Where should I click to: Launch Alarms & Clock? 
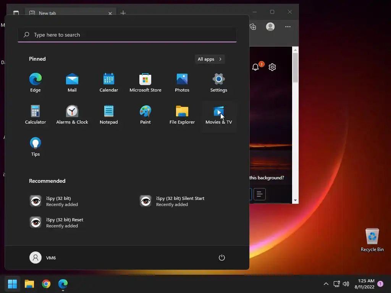coord(72,115)
